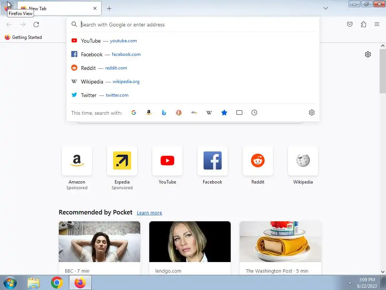Click page scrollbar up arrow

[x=383, y=46]
